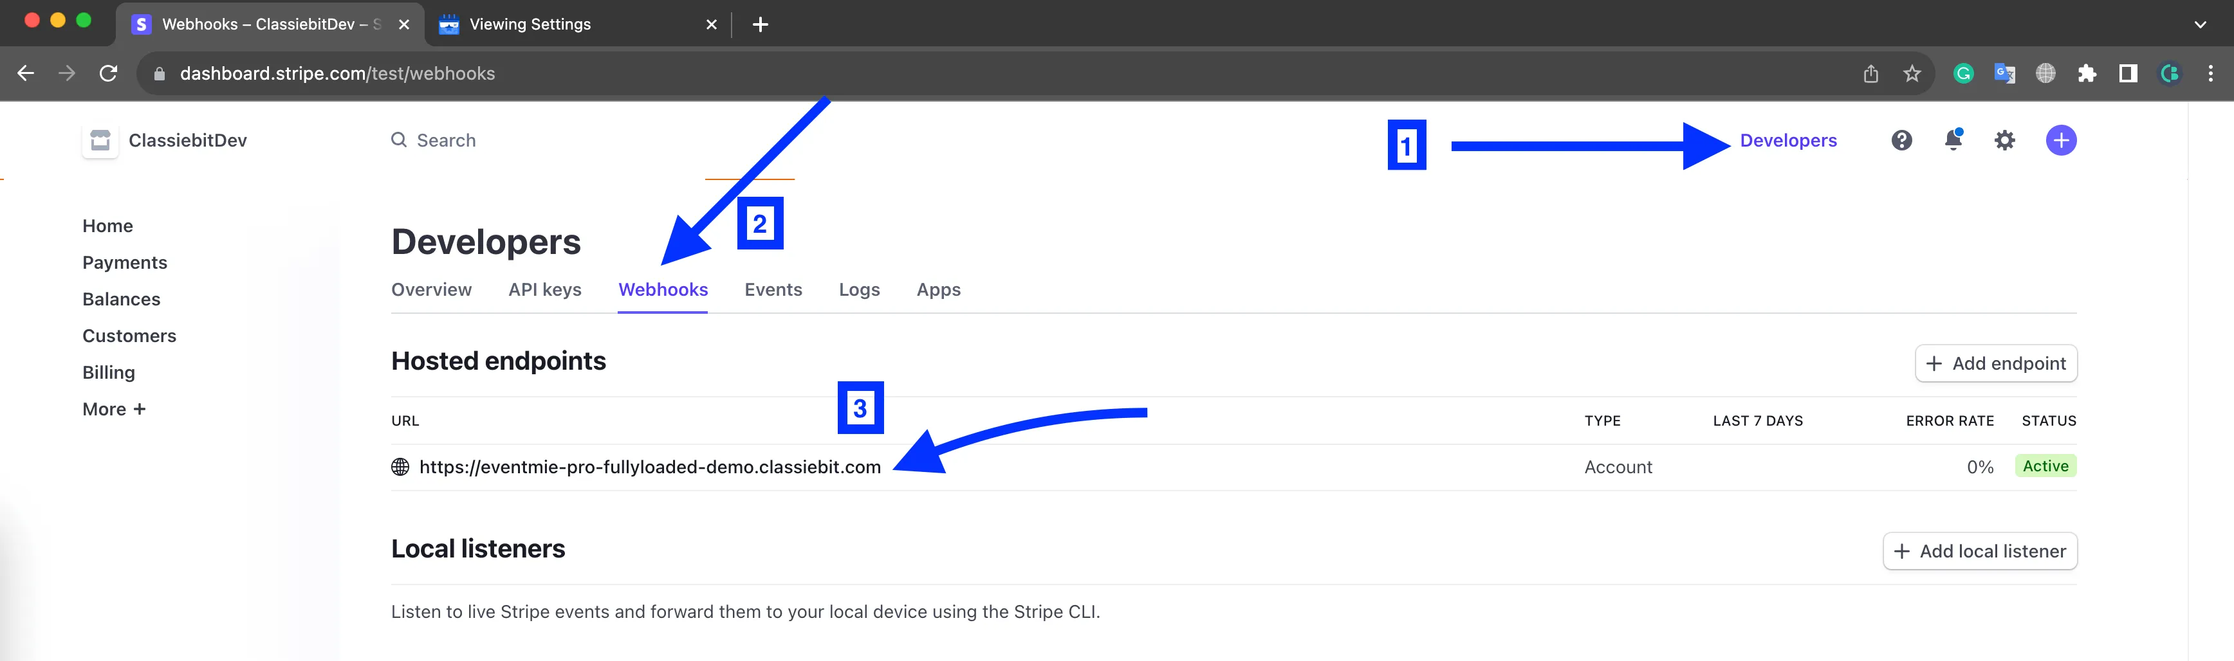Image resolution: width=2234 pixels, height=661 pixels.
Task: Open the help question mark icon
Action: point(1901,140)
